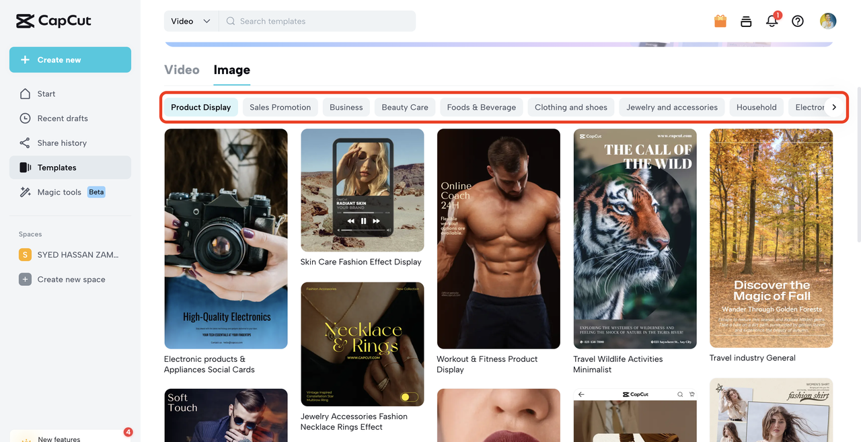
Task: Click the Share history icon
Action: [x=25, y=143]
